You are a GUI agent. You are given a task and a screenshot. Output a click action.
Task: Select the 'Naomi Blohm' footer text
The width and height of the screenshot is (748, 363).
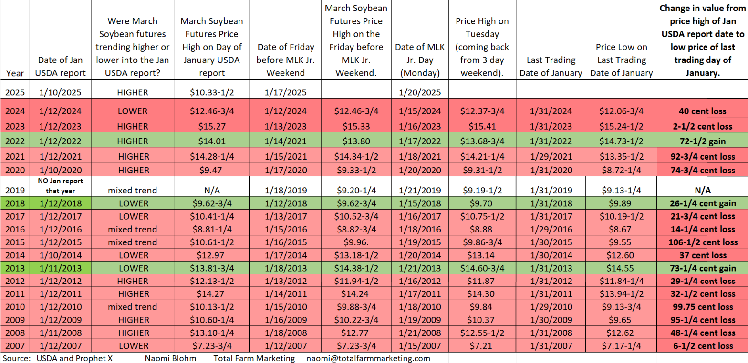170,358
